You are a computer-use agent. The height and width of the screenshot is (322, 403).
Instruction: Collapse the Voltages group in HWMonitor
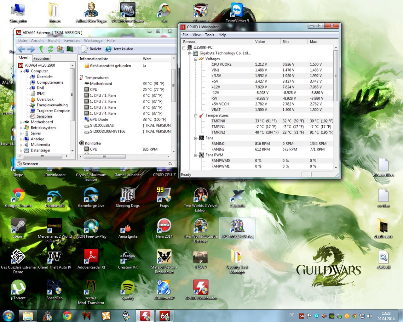click(195, 59)
